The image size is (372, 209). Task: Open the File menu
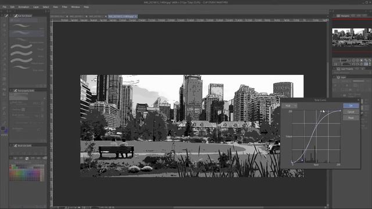[x=5, y=7]
